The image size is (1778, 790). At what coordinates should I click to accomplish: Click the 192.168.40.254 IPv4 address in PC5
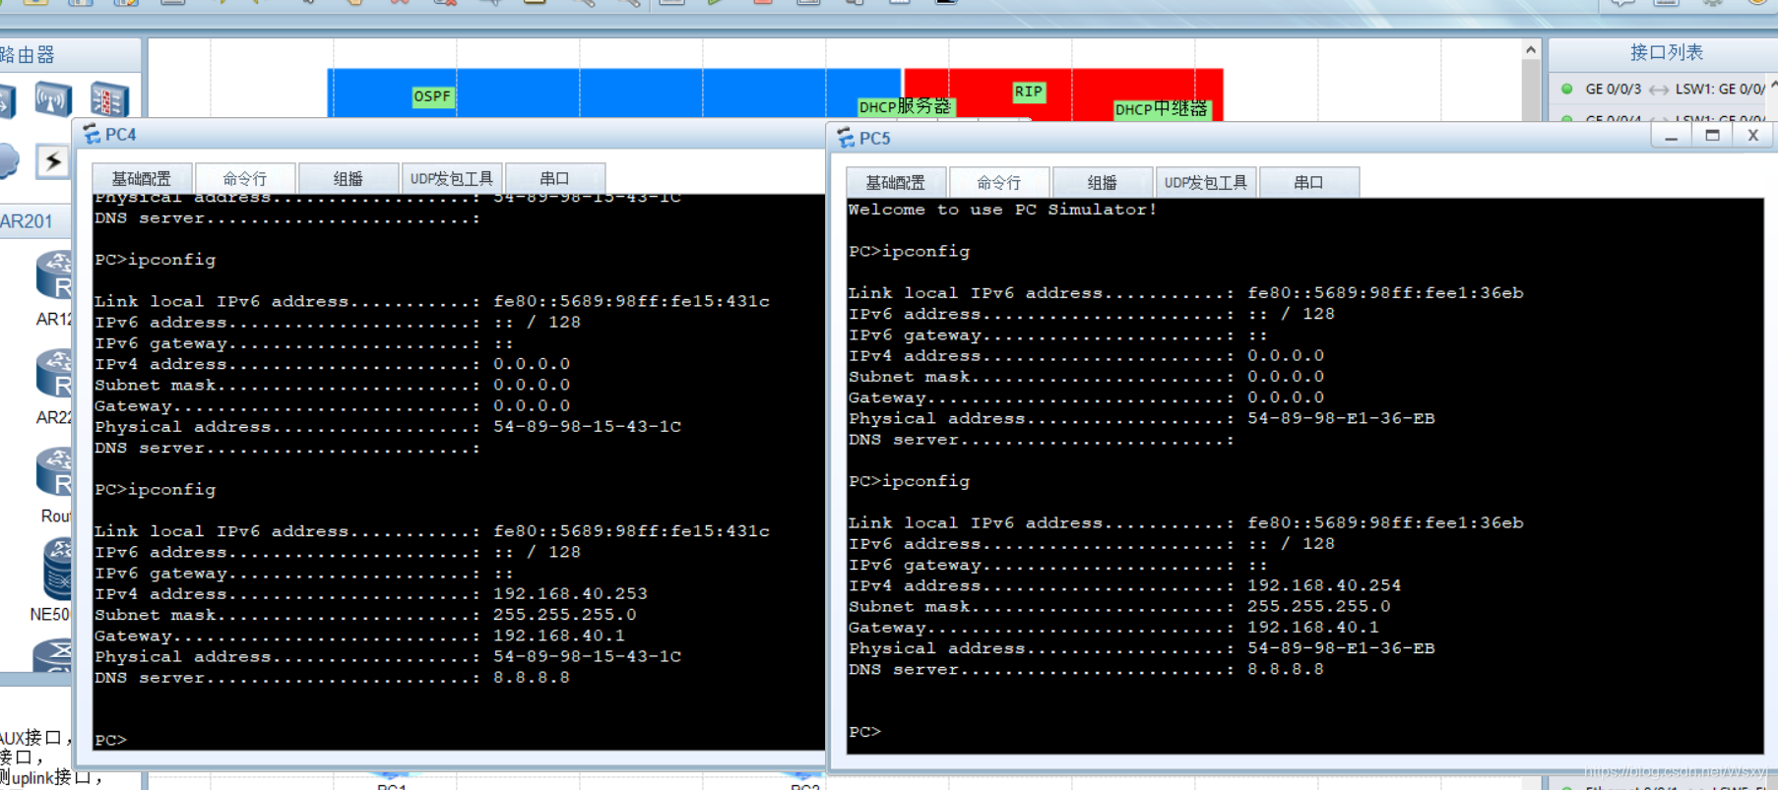[1324, 585]
